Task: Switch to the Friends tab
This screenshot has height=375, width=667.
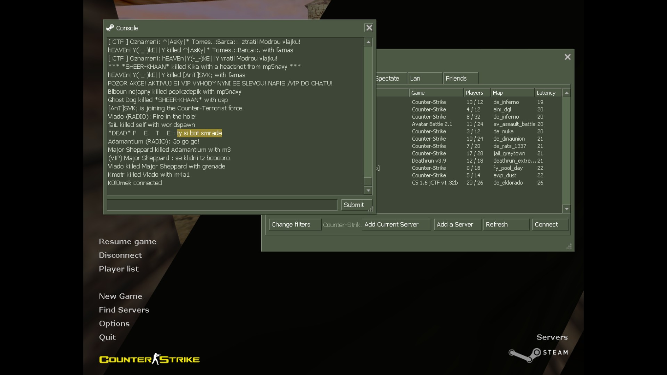Action: coord(461,78)
